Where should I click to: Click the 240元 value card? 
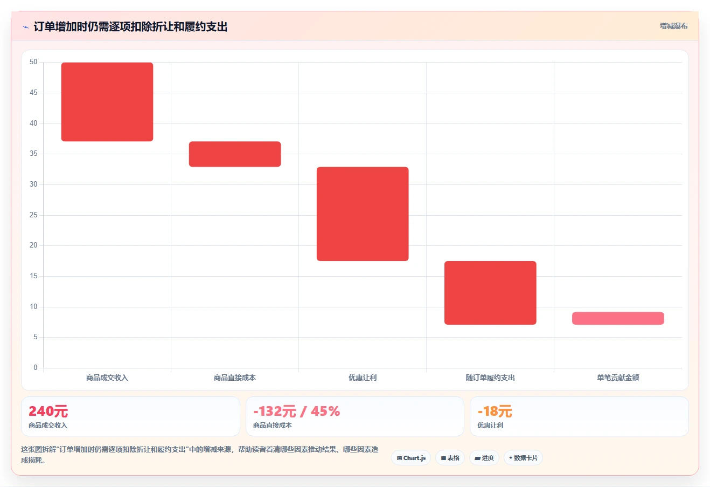point(130,416)
